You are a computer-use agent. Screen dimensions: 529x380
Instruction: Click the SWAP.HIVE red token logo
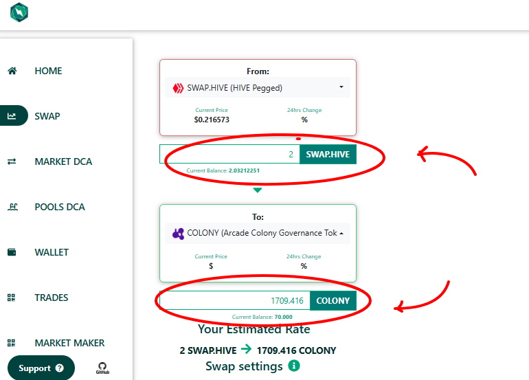click(x=178, y=88)
